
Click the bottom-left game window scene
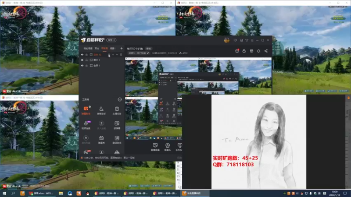point(40,144)
